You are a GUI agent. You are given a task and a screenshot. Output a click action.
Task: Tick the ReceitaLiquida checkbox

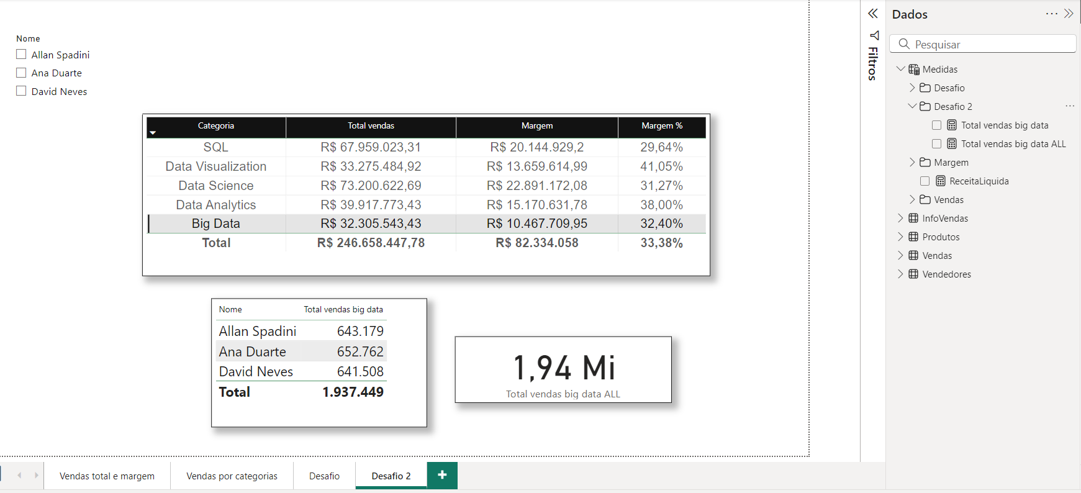pos(925,181)
